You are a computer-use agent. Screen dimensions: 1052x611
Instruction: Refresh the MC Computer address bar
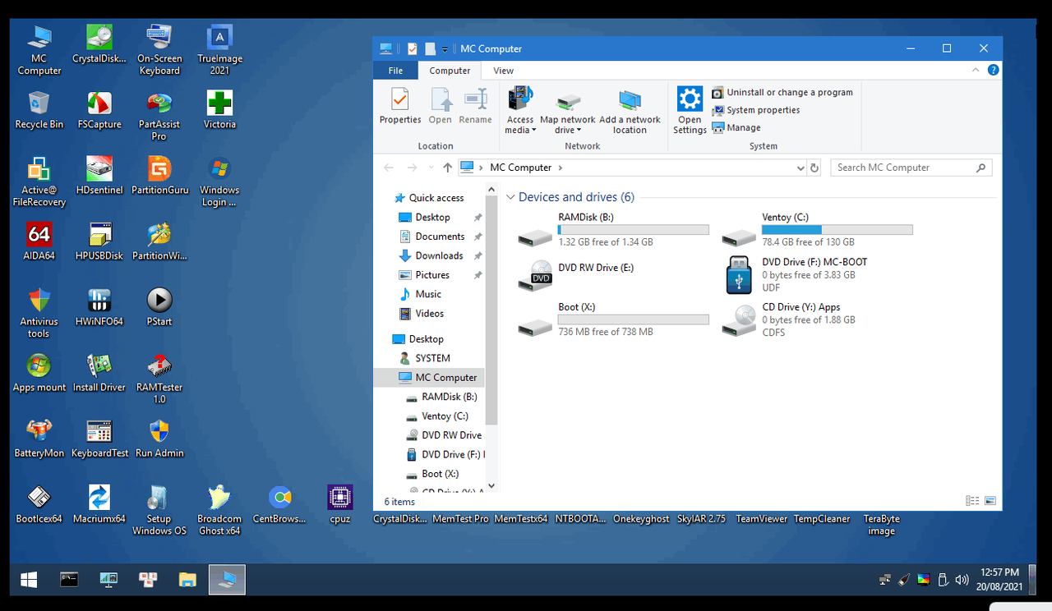814,168
